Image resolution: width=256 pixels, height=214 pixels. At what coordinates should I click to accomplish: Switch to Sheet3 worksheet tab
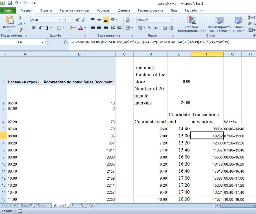77,206
